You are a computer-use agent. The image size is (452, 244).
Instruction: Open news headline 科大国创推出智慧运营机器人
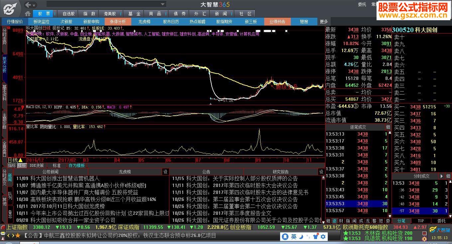(x=65, y=178)
